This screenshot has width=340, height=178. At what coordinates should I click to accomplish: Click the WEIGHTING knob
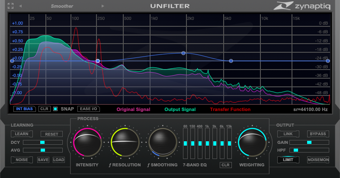click(x=252, y=142)
